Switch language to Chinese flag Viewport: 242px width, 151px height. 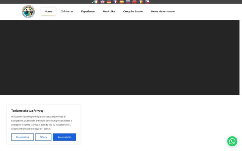coord(134,2)
